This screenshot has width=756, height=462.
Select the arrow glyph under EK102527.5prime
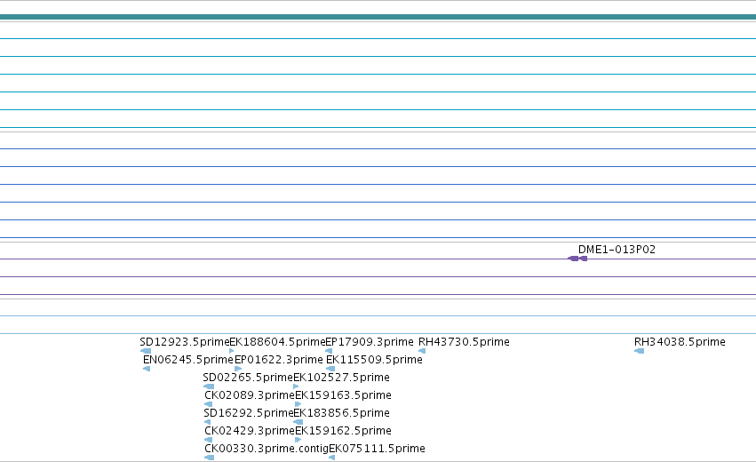tap(296, 386)
